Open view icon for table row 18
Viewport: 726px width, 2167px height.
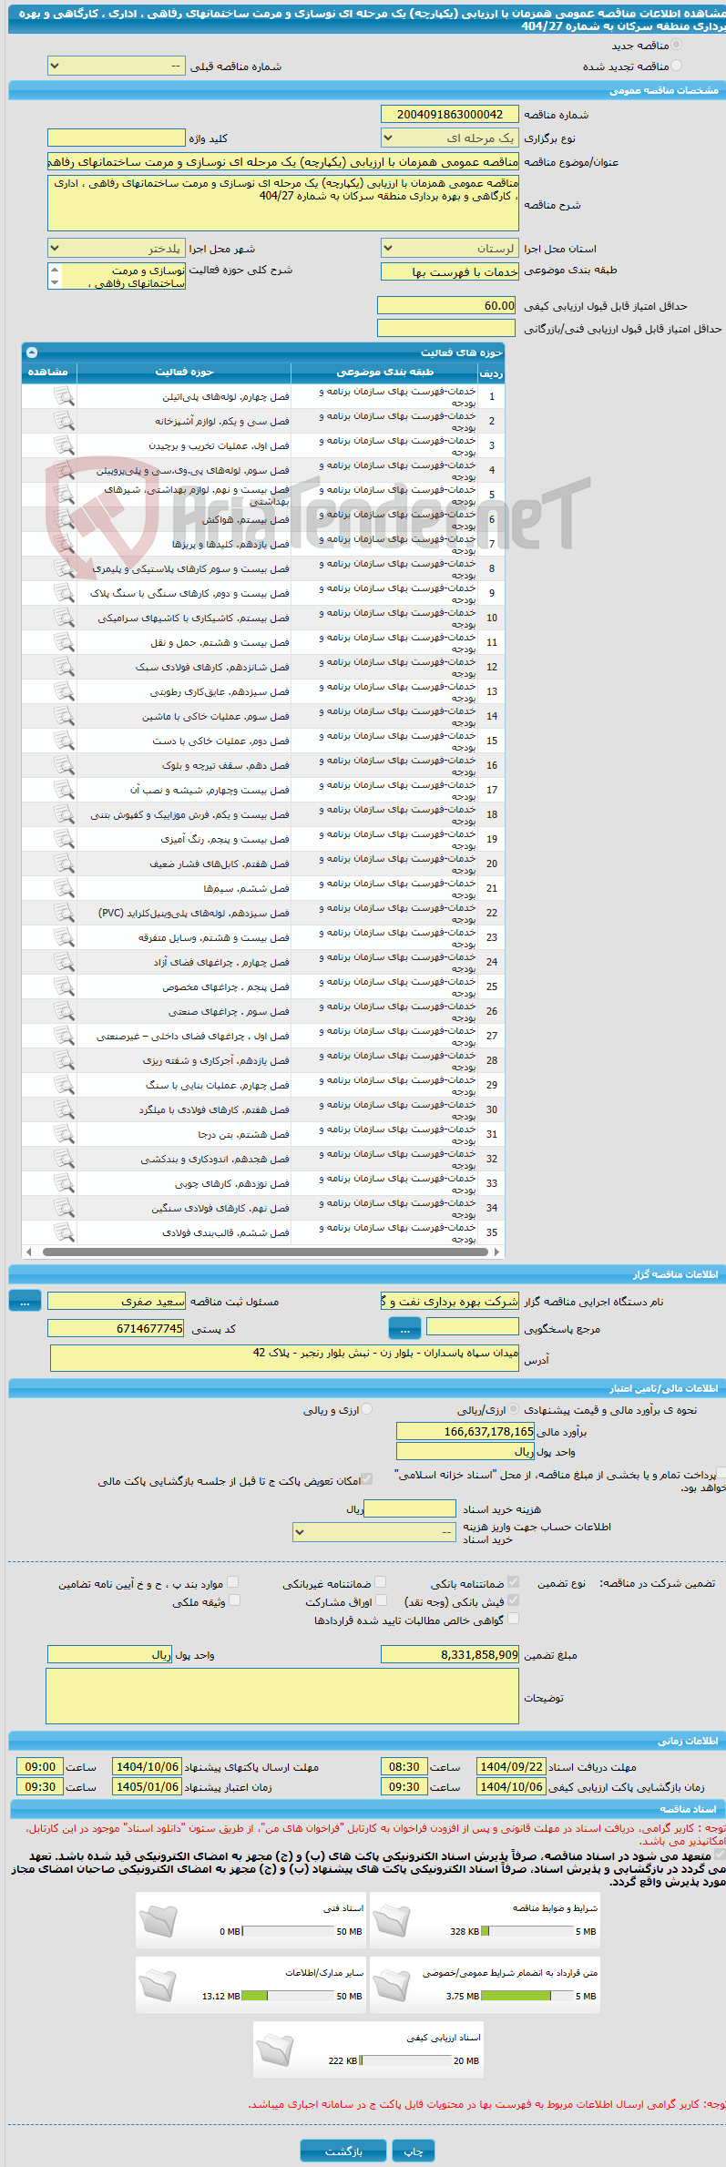pos(64,814)
